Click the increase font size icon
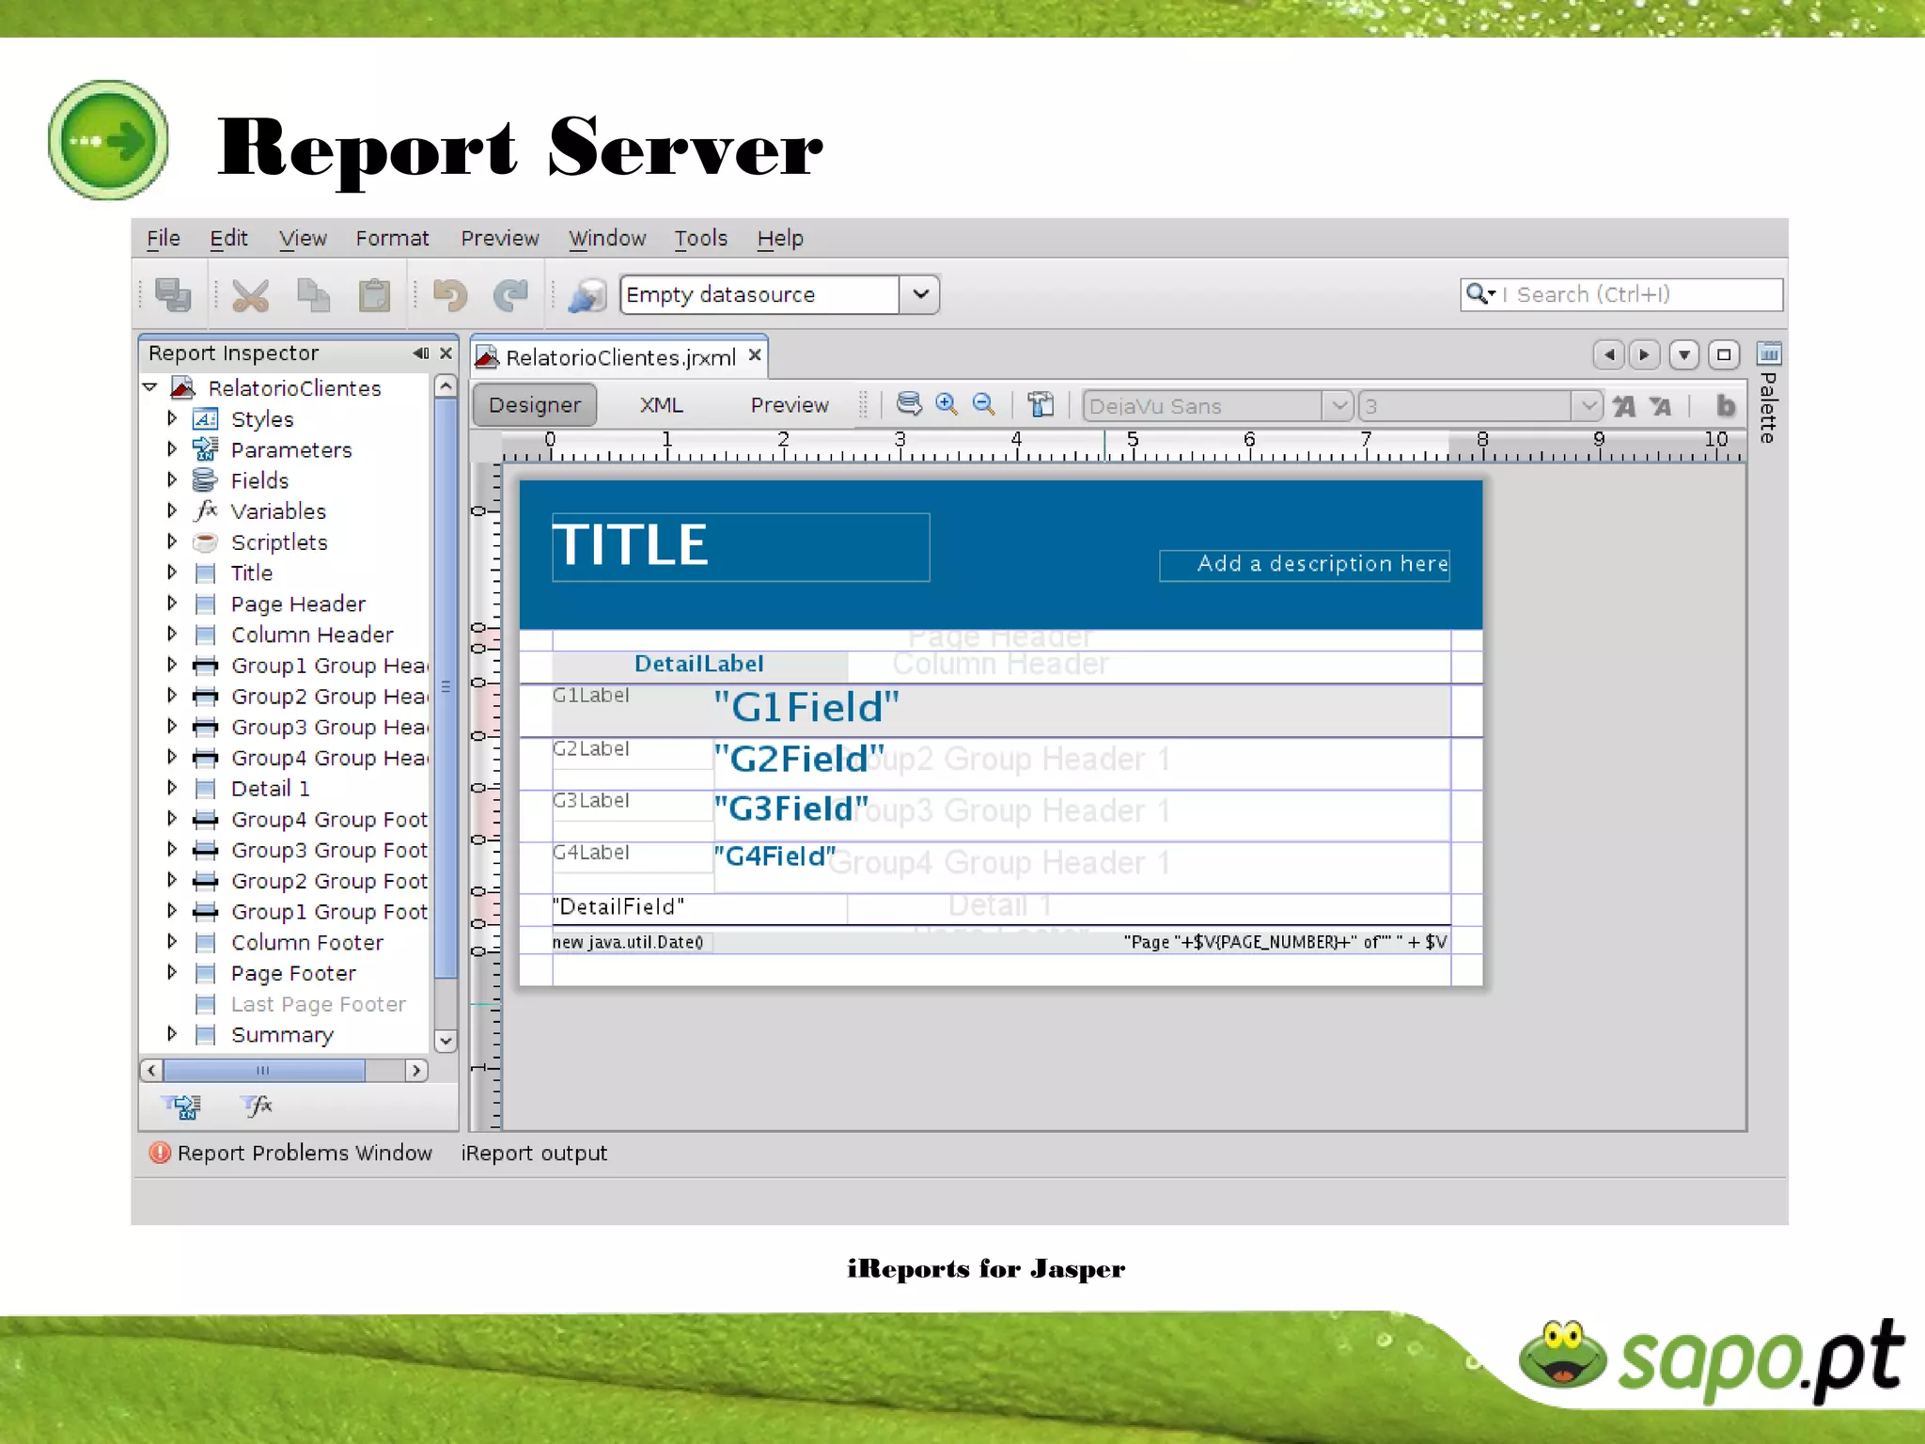Screen dimensions: 1925x1444 1624,406
